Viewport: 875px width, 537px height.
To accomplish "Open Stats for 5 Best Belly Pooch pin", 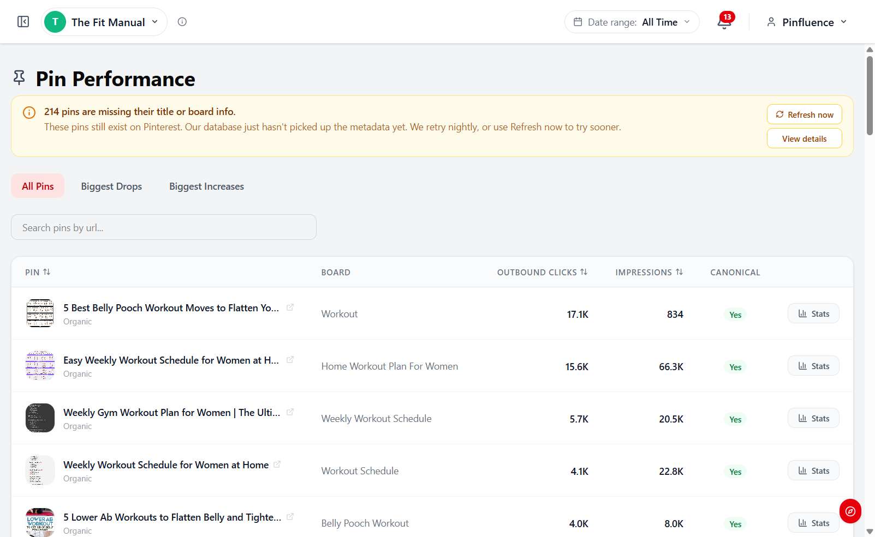I will [x=813, y=313].
